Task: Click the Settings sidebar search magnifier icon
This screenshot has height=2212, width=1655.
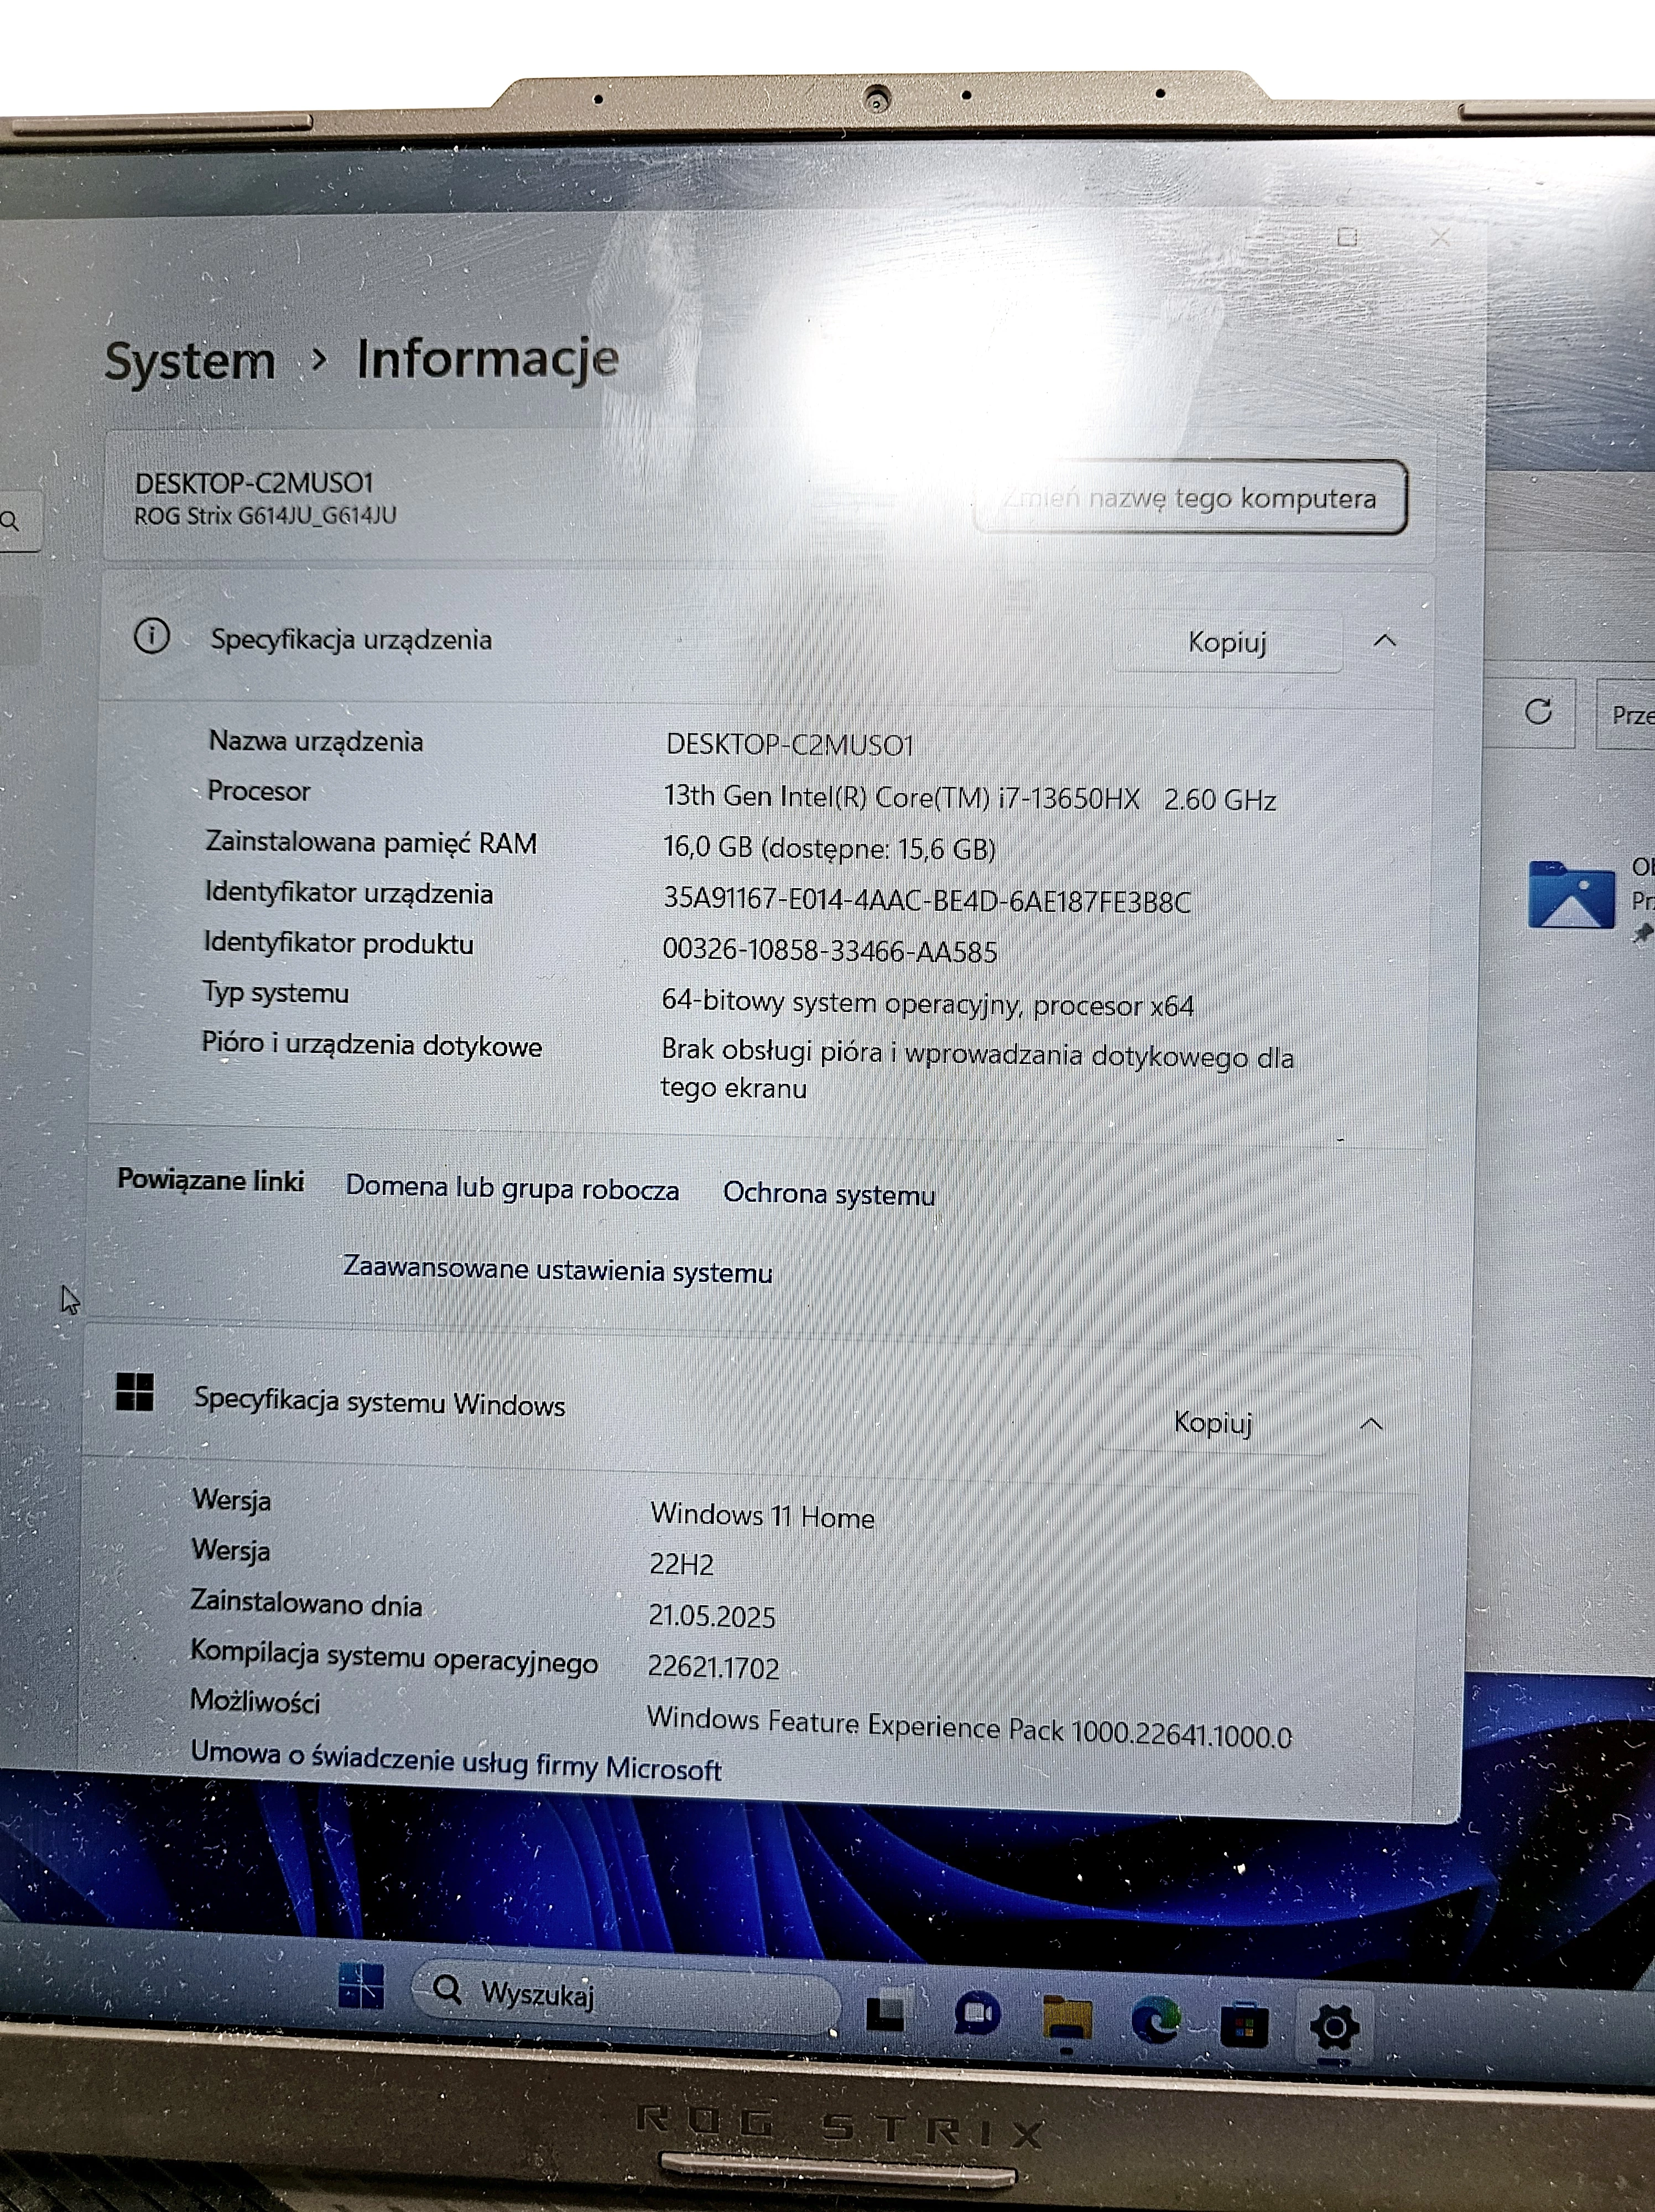Action: click(10, 520)
